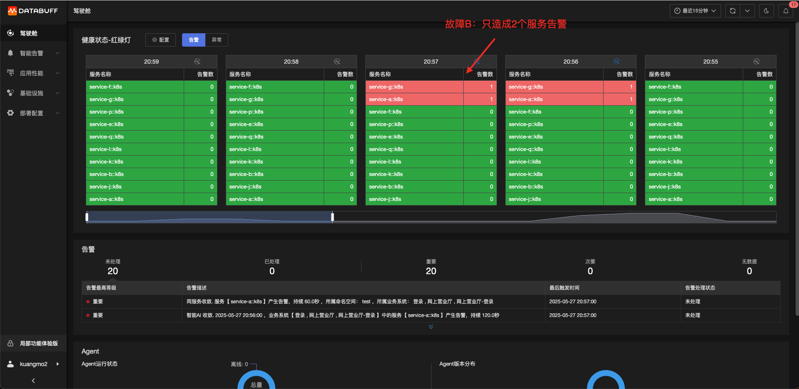This screenshot has height=389, width=799.
Task: Click the red service-a::k8s row at 20:56
Action: point(571,99)
